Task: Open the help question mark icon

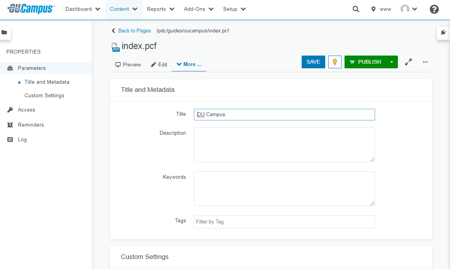Action: (434, 9)
